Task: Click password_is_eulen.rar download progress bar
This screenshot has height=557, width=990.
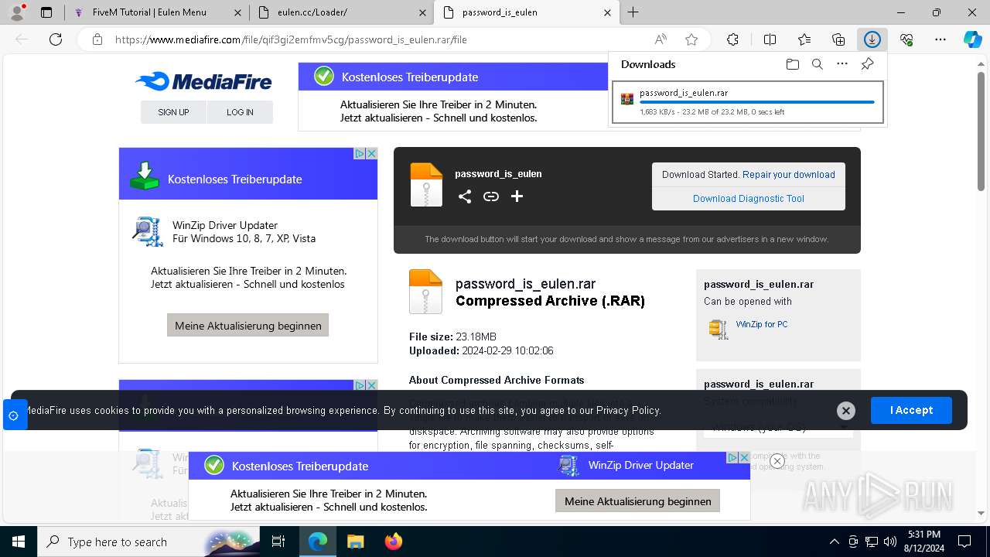Action: (756, 102)
